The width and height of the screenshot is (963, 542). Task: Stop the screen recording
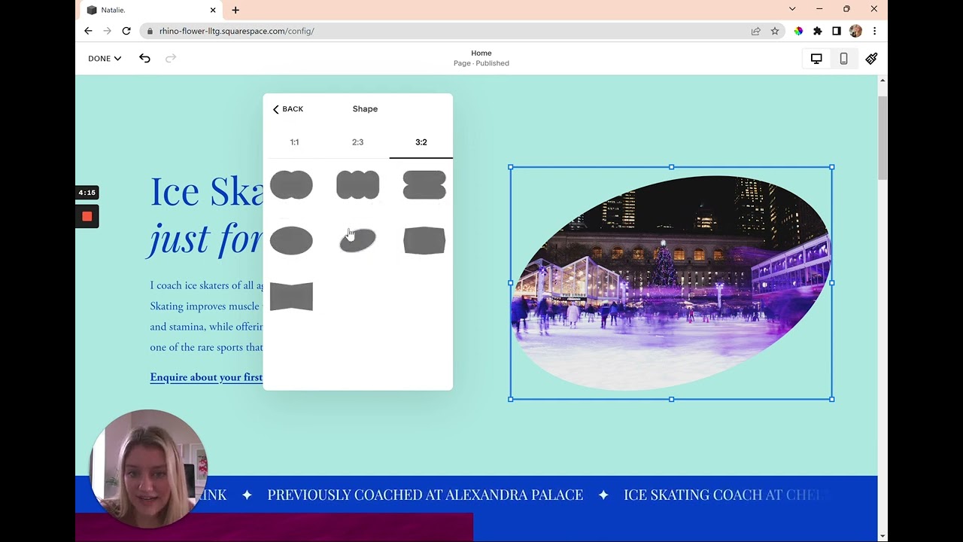pyautogui.click(x=87, y=217)
